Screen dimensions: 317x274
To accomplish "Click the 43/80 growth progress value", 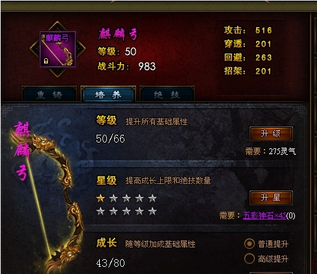I will coord(110,263).
